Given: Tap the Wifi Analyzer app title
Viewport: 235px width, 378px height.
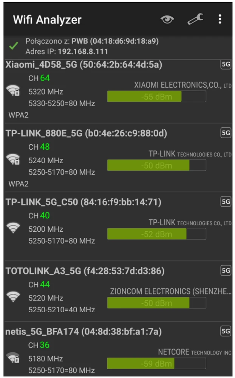Looking at the screenshot, I should (x=47, y=20).
